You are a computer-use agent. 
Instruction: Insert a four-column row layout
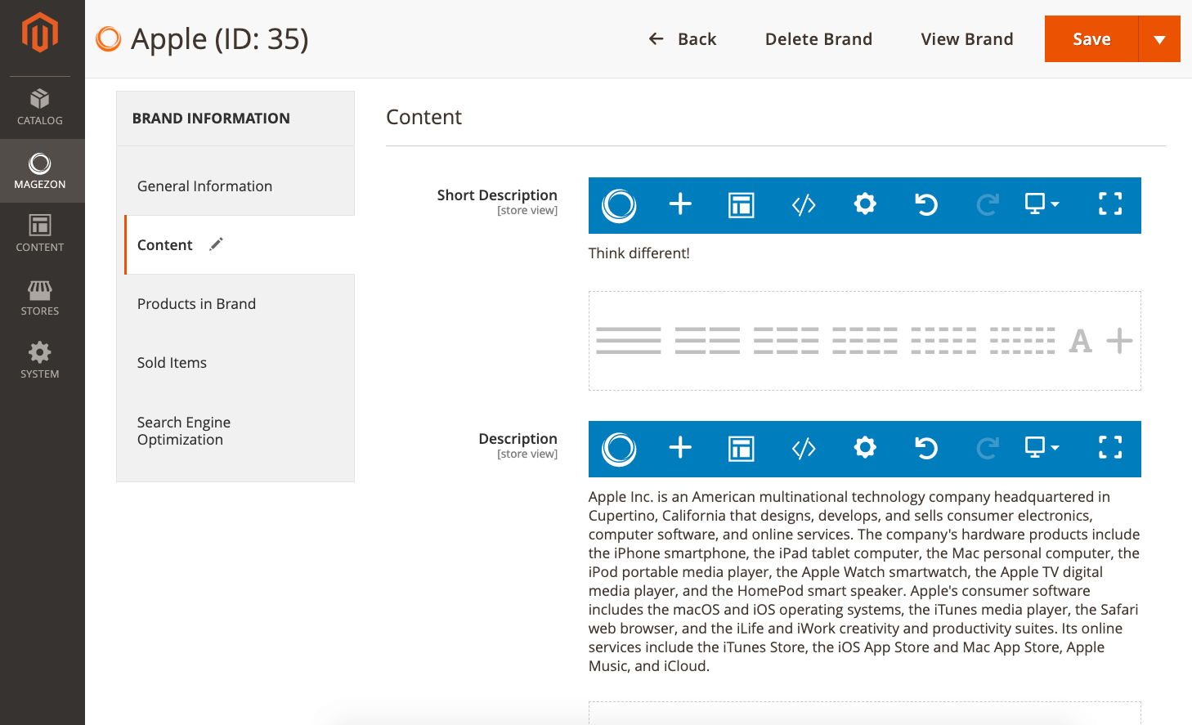[865, 341]
